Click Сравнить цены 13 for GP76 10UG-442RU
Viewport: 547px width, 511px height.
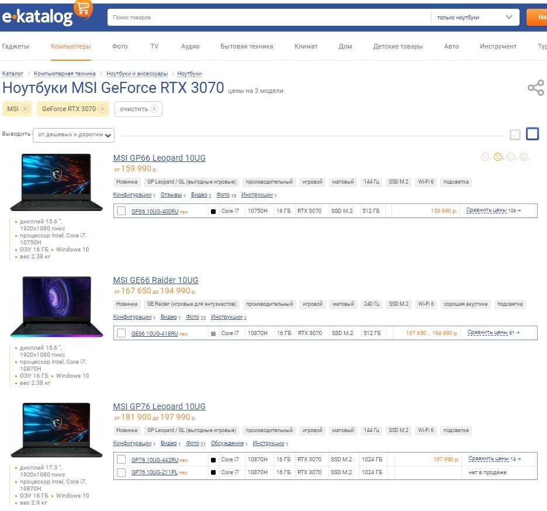pyautogui.click(x=494, y=458)
